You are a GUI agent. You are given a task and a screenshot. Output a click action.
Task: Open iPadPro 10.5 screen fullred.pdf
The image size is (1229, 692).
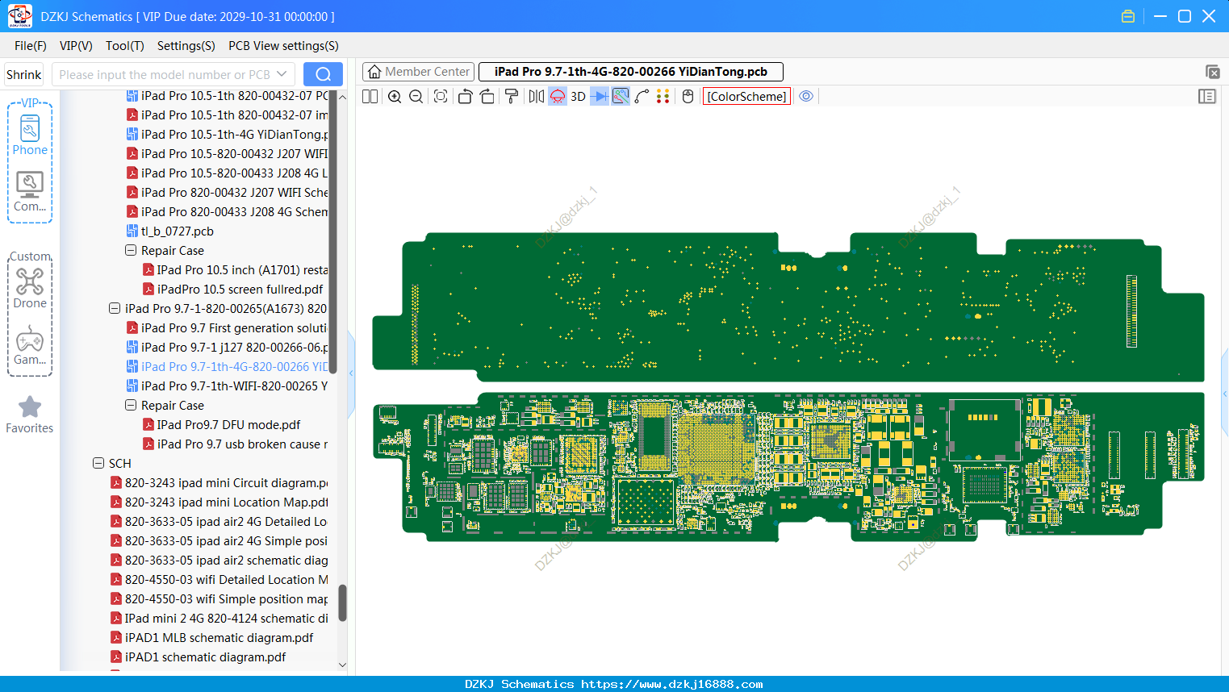click(x=240, y=289)
